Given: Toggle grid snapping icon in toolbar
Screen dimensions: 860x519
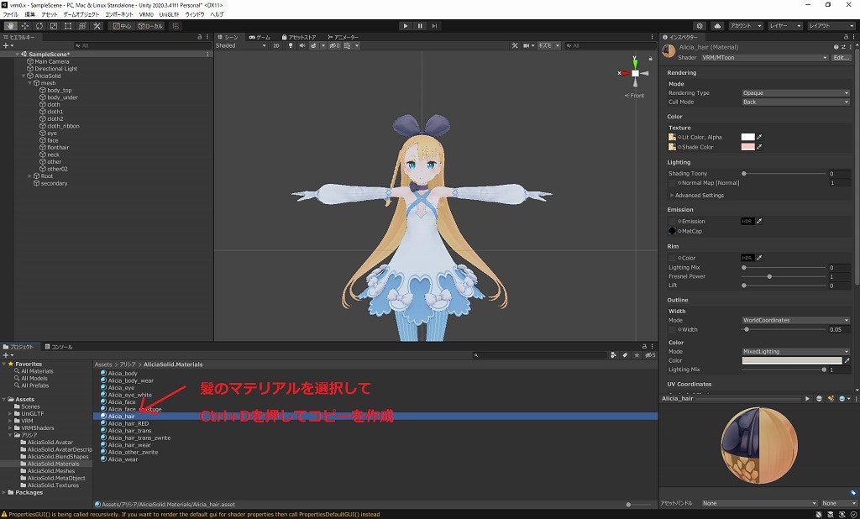Looking at the screenshot, I should [176, 26].
